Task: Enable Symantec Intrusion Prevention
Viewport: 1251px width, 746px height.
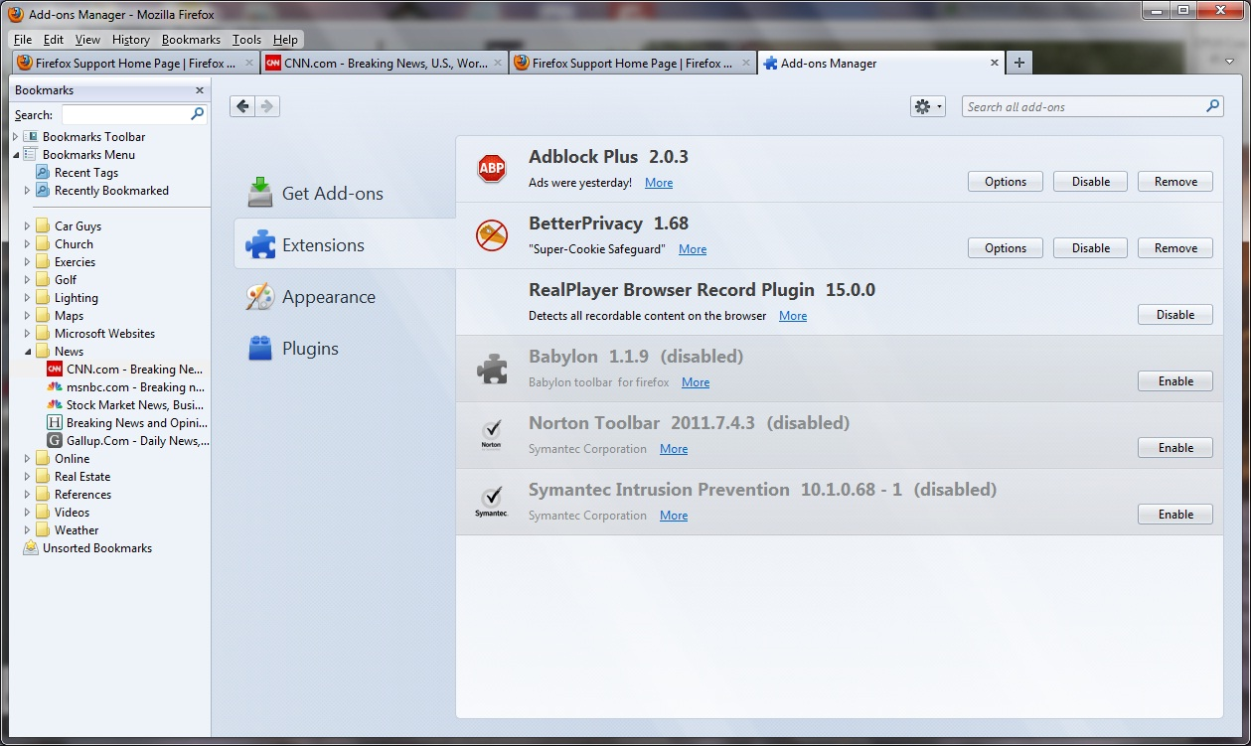Action: point(1175,515)
